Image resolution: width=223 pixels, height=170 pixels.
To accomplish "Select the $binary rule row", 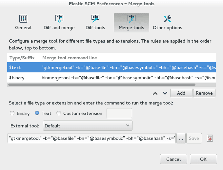I will [111, 78].
